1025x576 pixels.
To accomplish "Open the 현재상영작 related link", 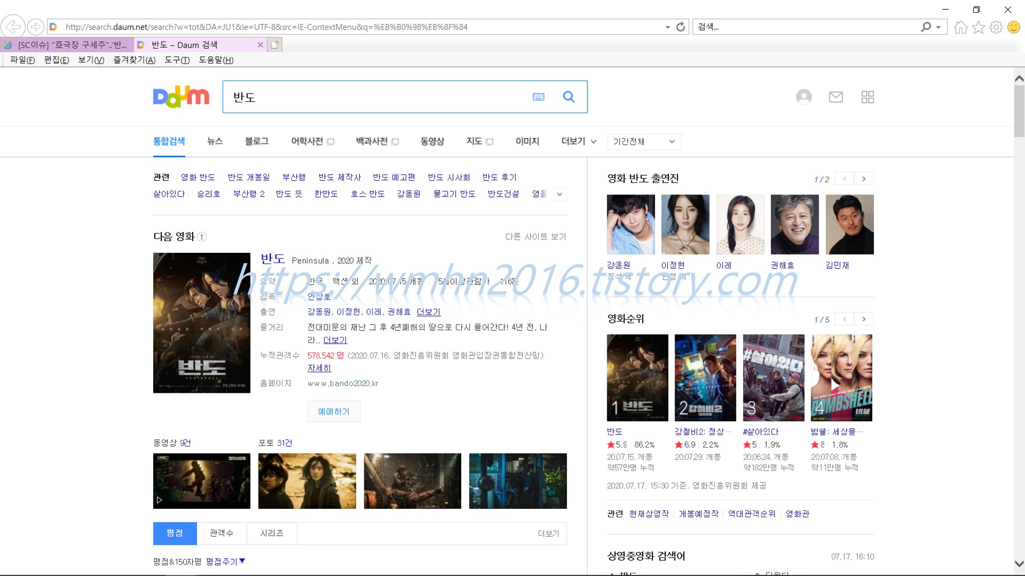I will pyautogui.click(x=649, y=514).
